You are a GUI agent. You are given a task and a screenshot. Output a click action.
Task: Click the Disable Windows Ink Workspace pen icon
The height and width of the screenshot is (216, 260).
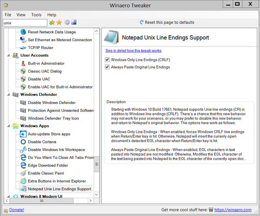(x=23, y=150)
